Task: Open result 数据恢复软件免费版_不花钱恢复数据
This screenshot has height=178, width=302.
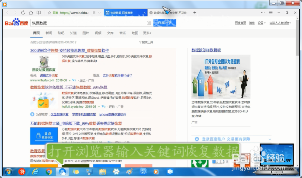Action: 69,87
